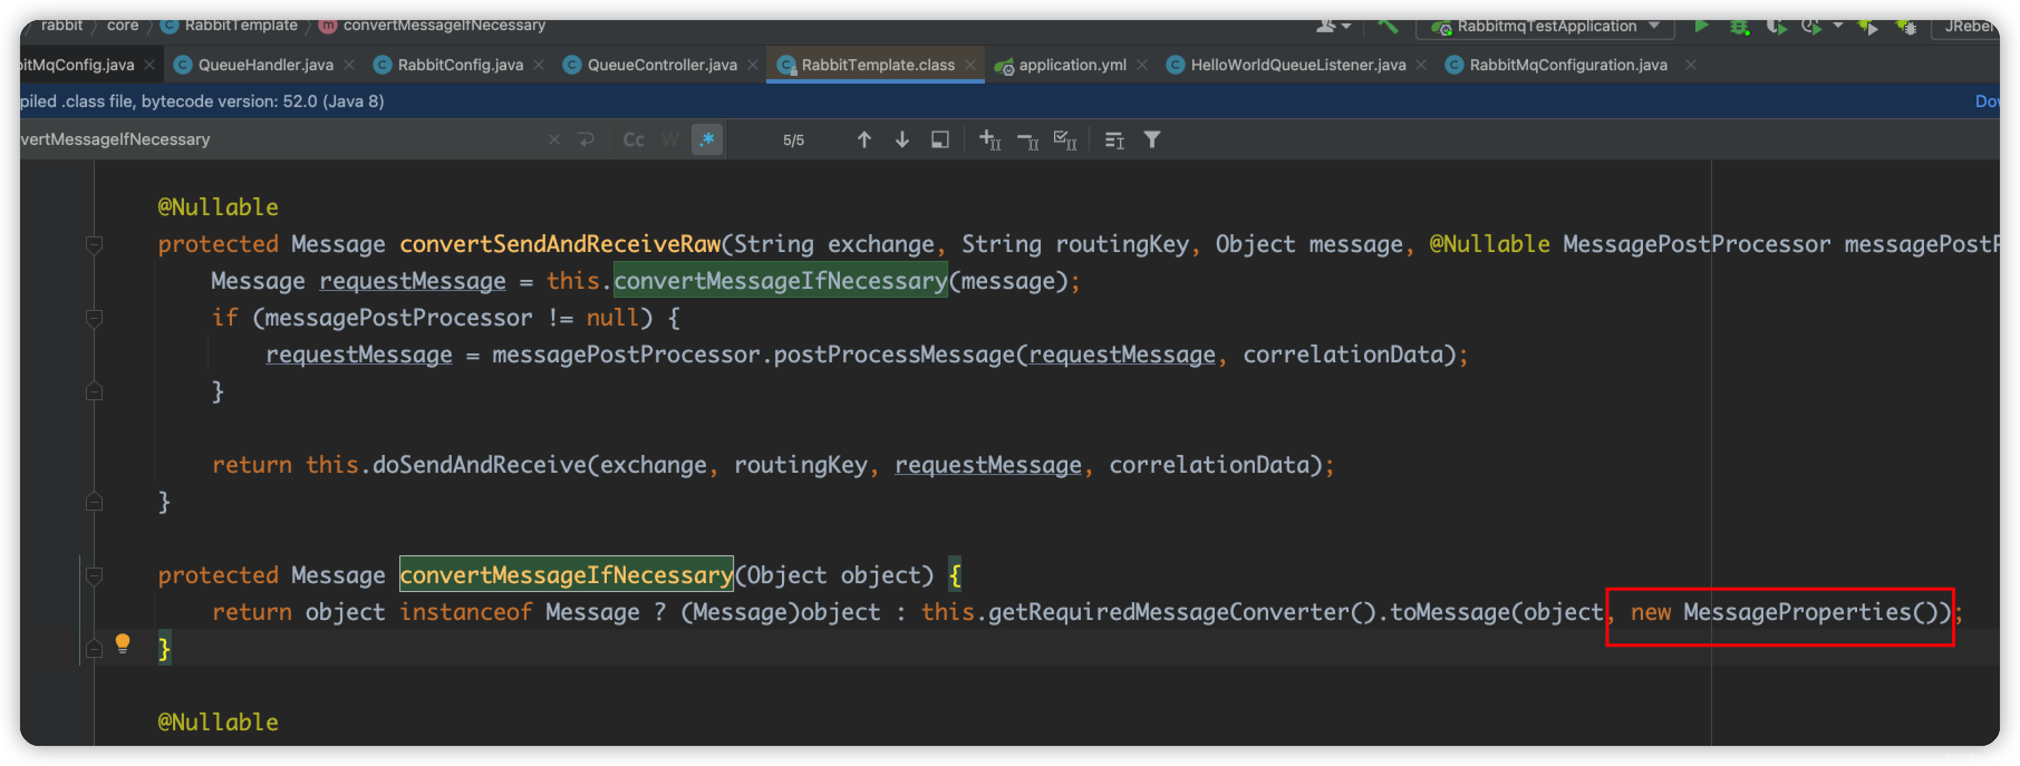Collapse the convertSendAndReceiveRaw method fold marker

(x=94, y=245)
